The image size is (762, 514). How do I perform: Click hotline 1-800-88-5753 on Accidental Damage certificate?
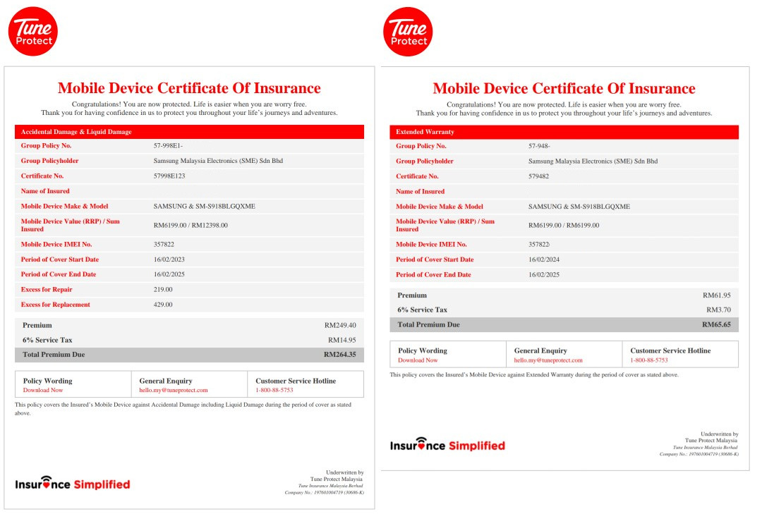(x=274, y=390)
